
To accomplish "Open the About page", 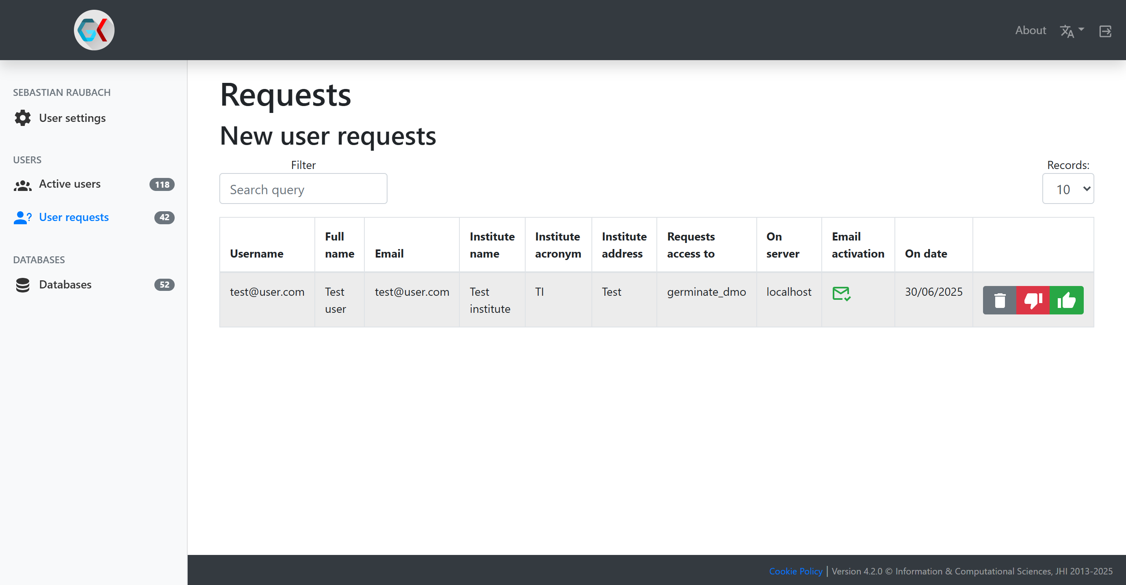I will tap(1030, 30).
